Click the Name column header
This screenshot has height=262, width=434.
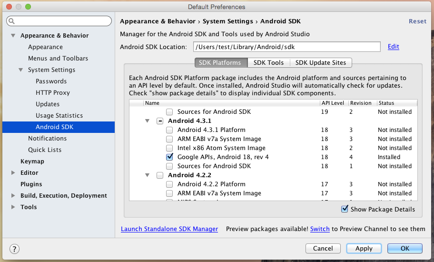[231, 103]
